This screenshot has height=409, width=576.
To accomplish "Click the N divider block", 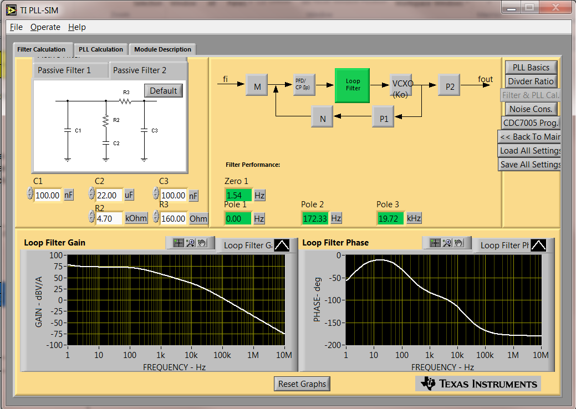I will (x=322, y=117).
